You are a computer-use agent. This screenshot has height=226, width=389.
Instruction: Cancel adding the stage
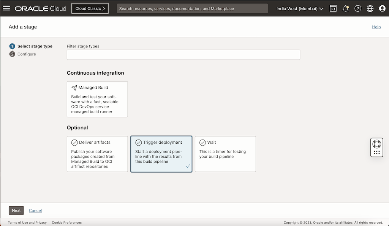click(35, 210)
